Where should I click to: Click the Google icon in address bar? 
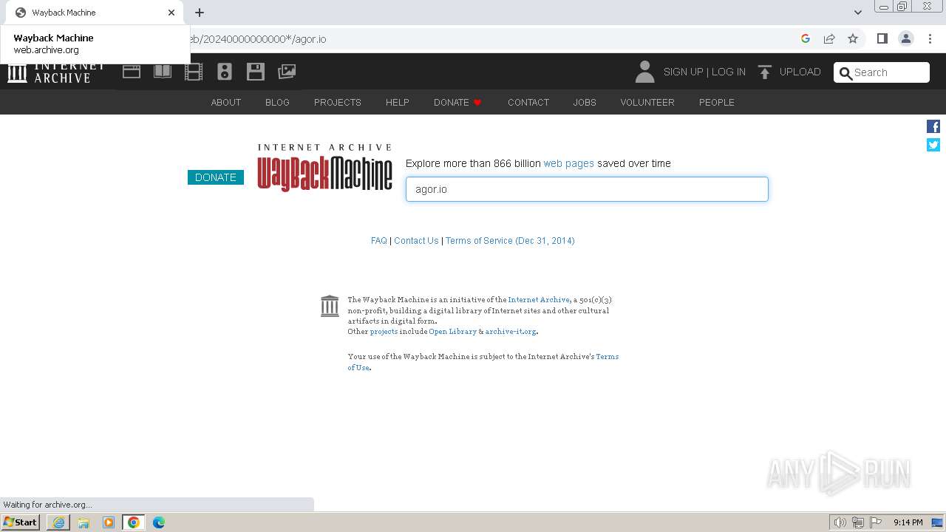tap(806, 38)
